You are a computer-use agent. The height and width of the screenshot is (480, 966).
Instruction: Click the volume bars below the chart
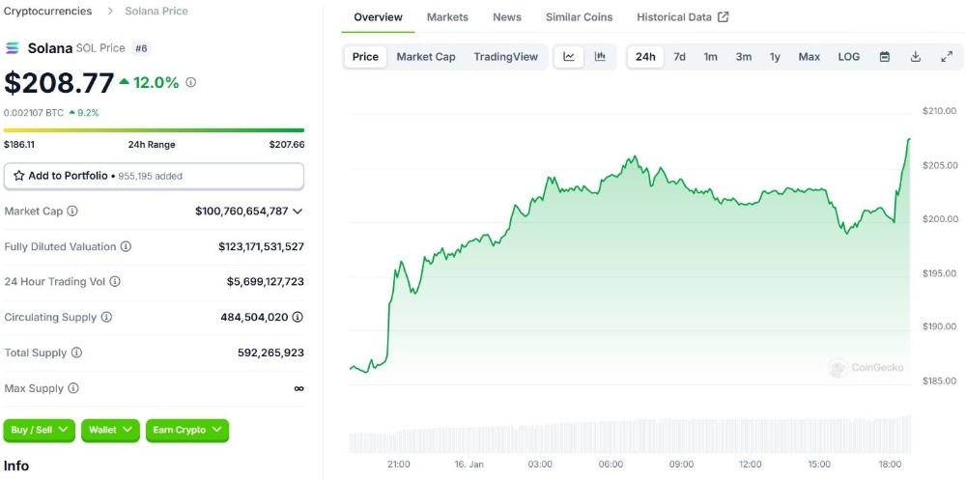point(630,435)
